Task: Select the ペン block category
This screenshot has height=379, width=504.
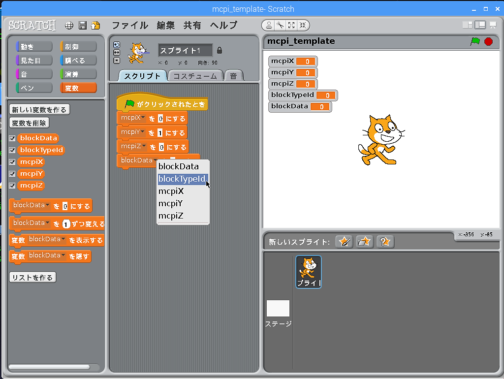Action: click(34, 88)
